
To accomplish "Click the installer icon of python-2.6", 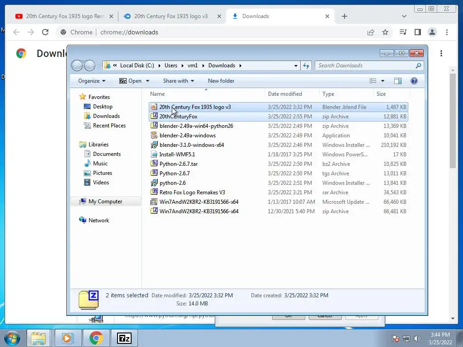I will click(x=154, y=183).
